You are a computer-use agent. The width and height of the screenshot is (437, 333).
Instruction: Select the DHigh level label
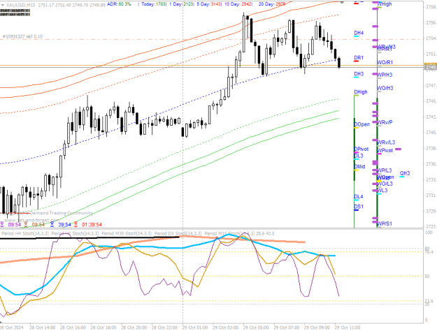coord(361,92)
